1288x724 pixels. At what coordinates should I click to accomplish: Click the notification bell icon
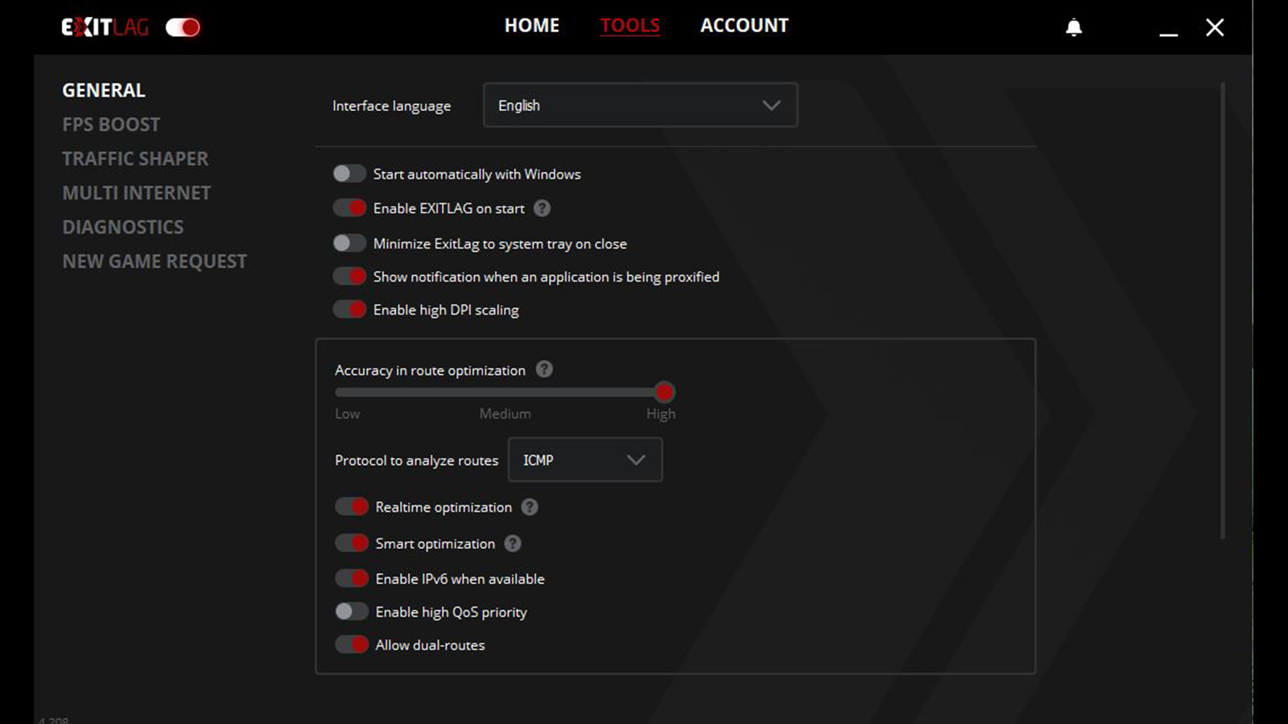coord(1074,28)
